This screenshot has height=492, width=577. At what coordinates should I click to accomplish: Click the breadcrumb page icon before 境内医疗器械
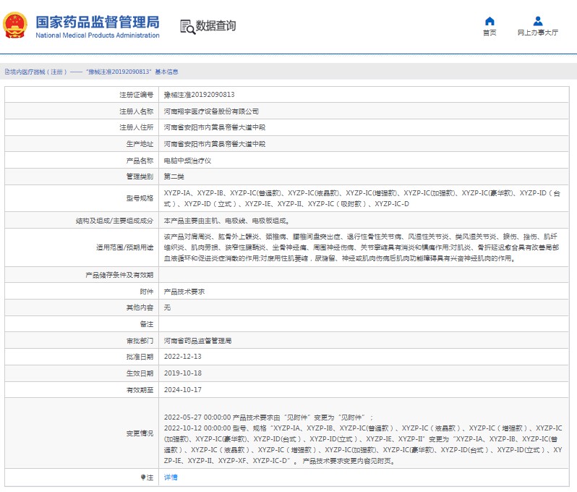[7, 72]
